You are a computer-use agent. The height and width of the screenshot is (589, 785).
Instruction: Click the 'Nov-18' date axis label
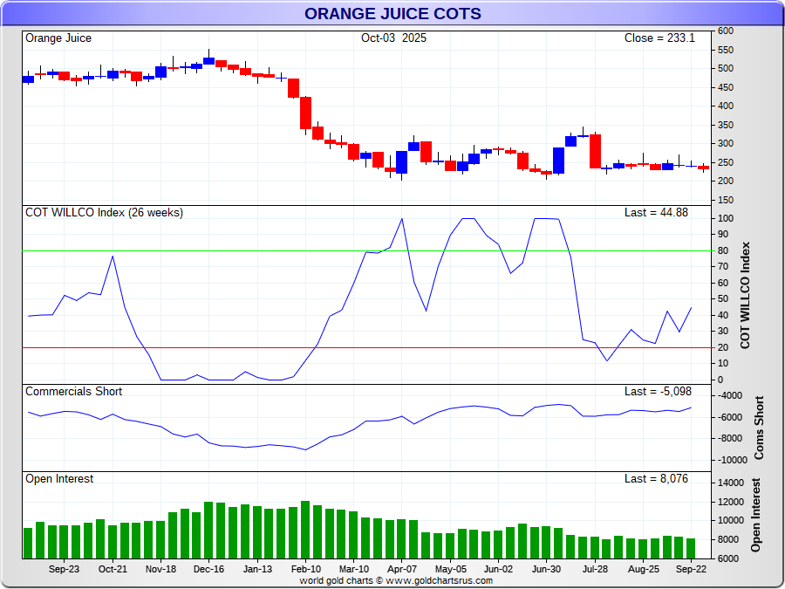click(x=160, y=570)
